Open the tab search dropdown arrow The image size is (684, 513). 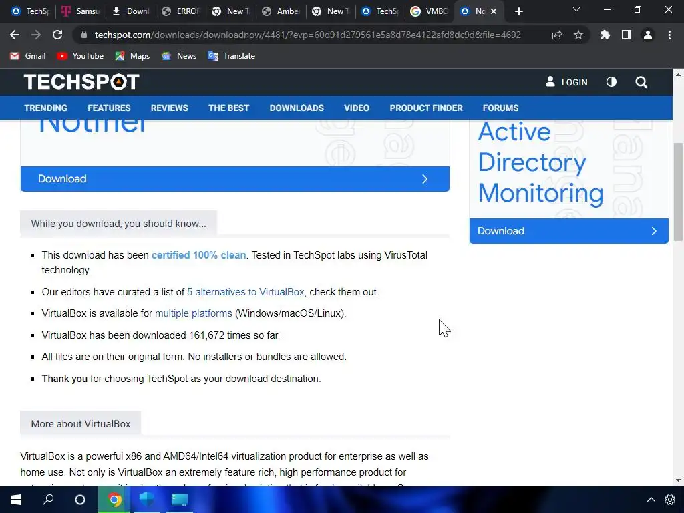pyautogui.click(x=576, y=9)
